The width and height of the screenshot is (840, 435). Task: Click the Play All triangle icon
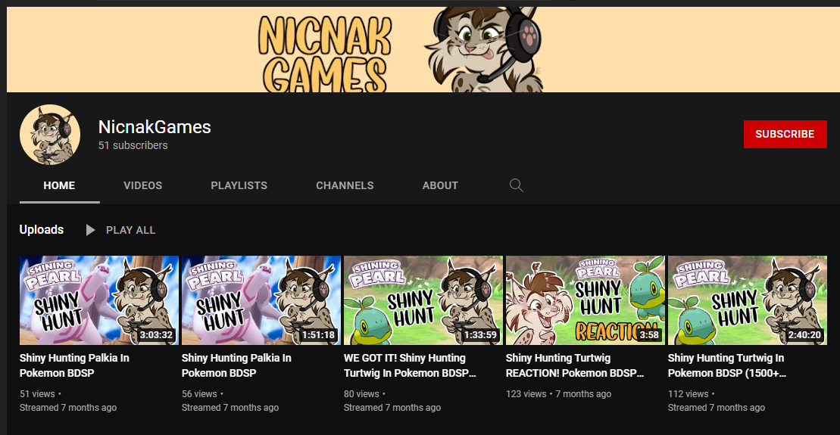click(x=91, y=230)
